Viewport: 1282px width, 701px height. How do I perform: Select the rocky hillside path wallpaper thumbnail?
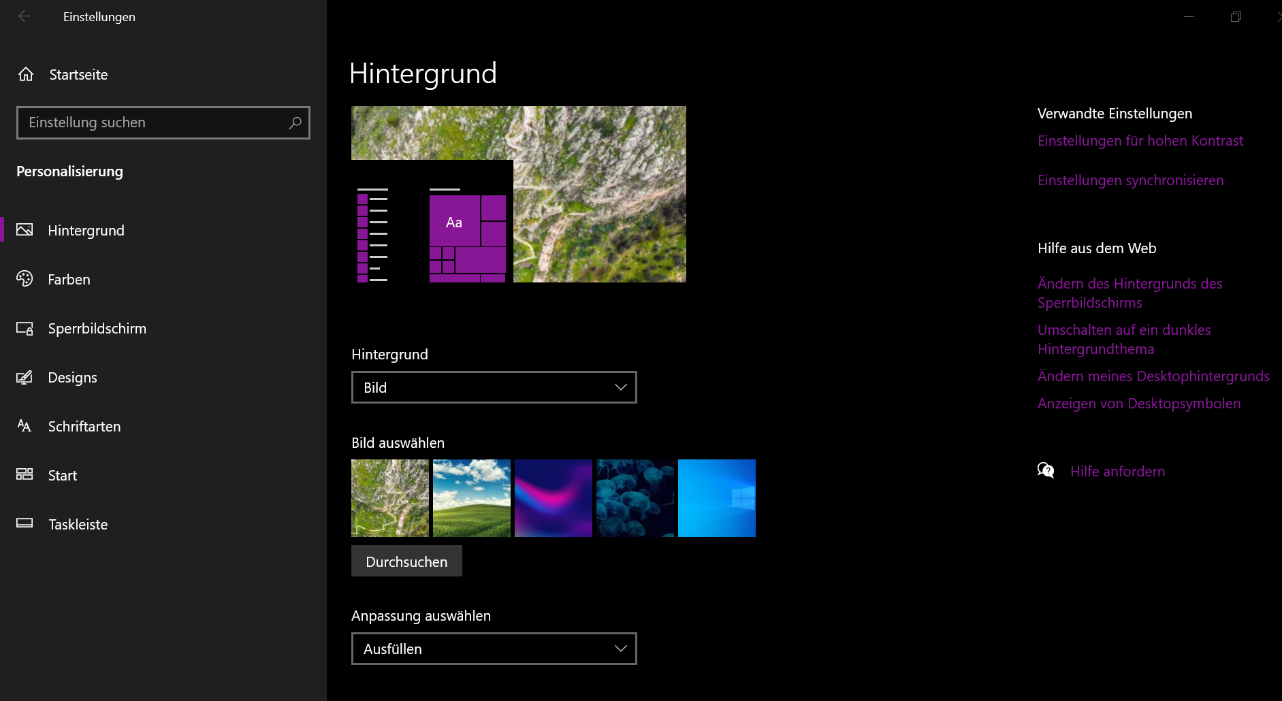tap(390, 498)
